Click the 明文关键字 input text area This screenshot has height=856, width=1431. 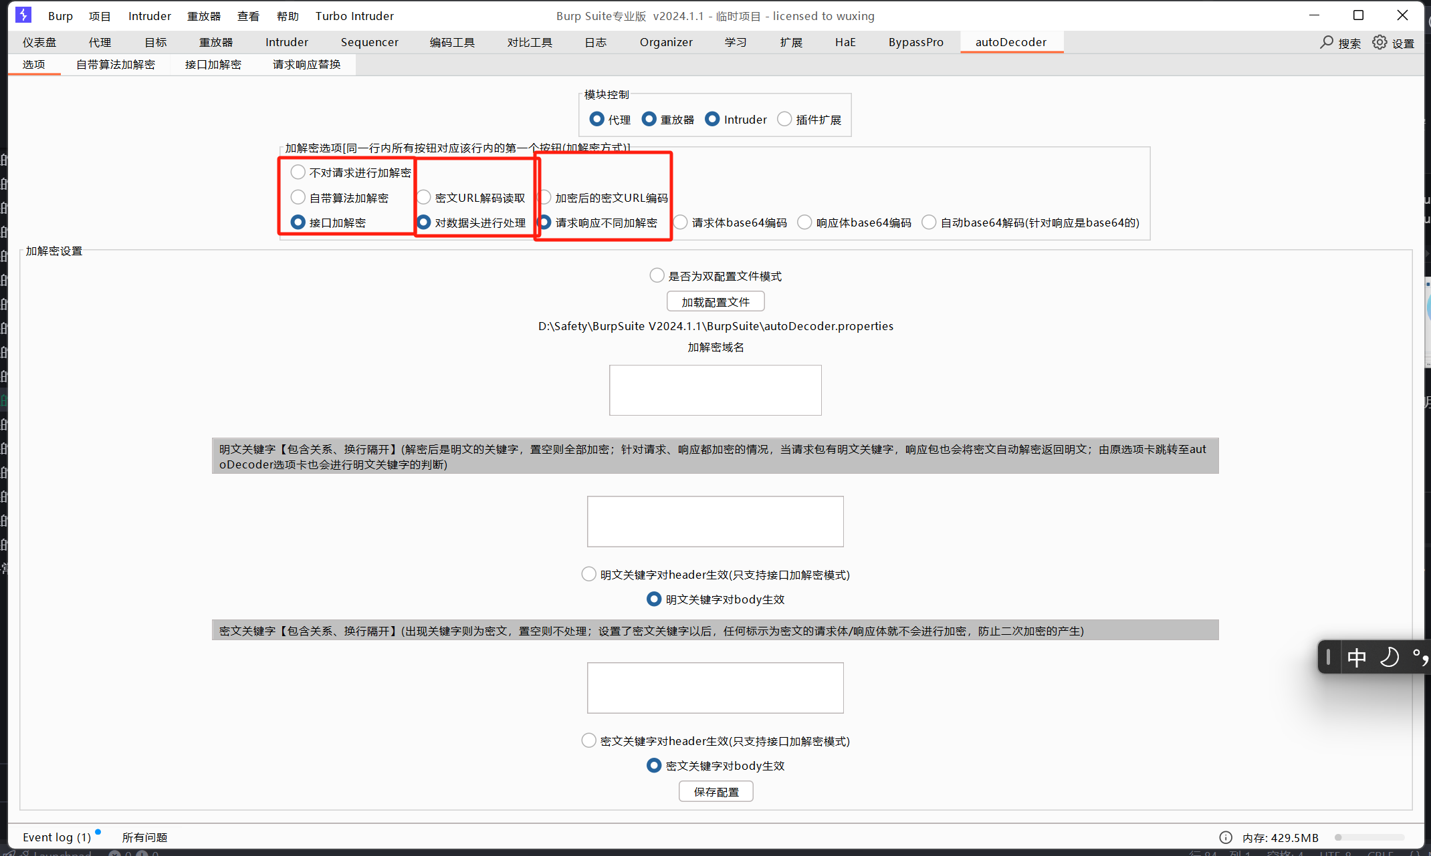click(x=715, y=521)
